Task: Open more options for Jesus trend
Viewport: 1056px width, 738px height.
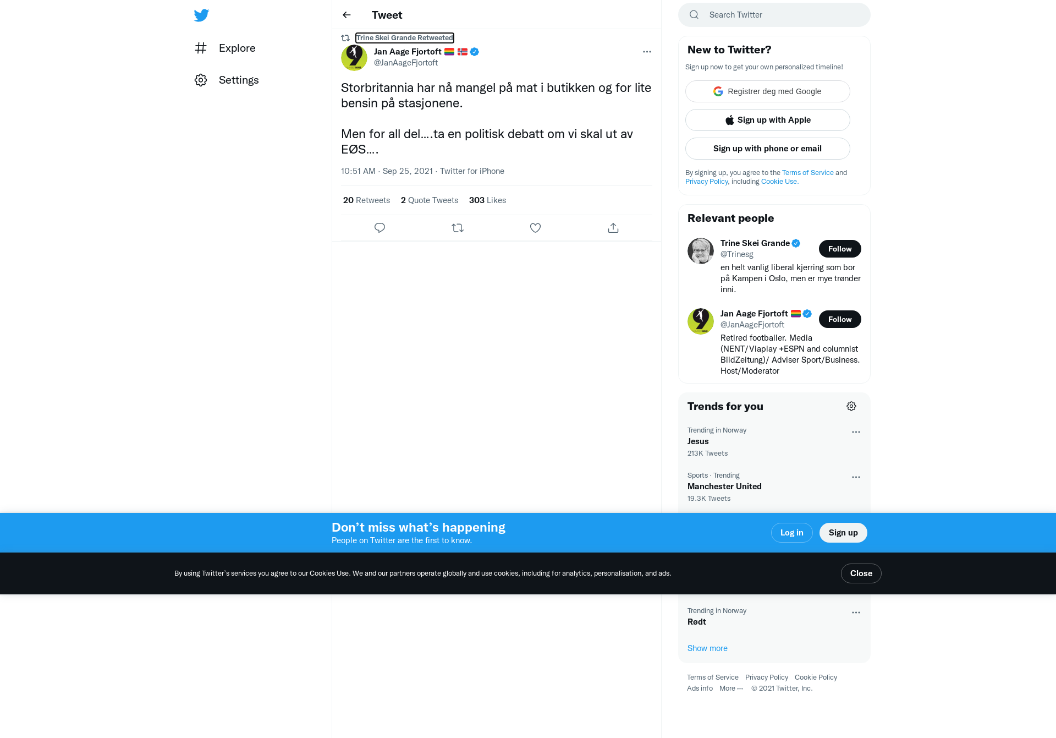Action: click(856, 432)
